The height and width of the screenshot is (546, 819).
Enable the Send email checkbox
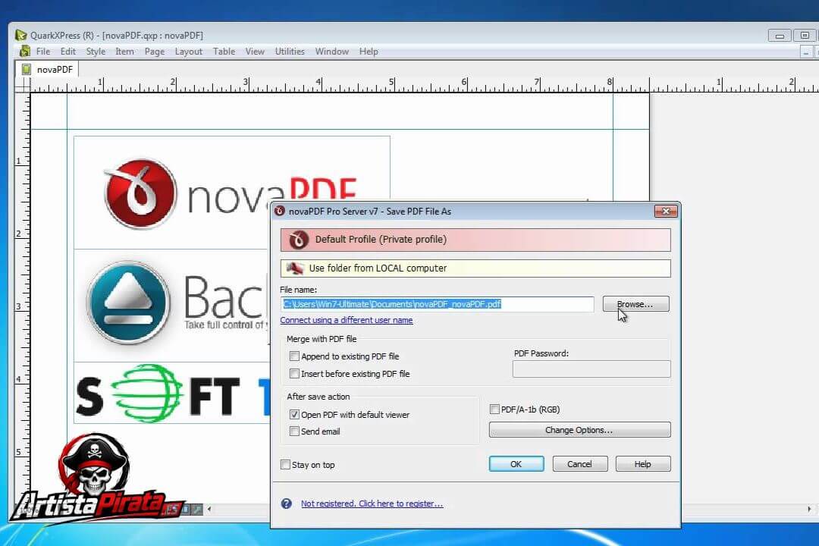click(x=294, y=431)
